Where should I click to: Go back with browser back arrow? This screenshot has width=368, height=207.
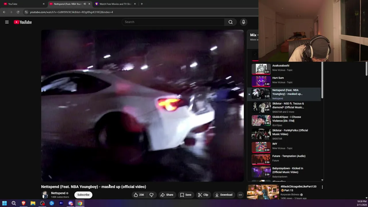[x=4, y=12]
